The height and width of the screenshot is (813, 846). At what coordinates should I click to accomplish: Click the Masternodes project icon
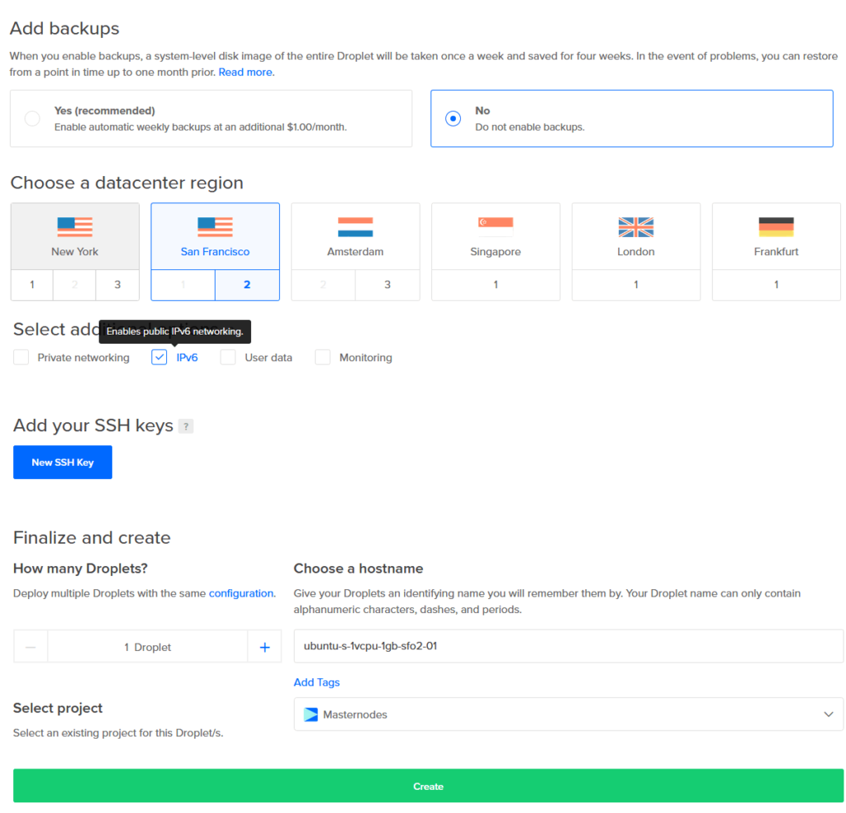click(x=311, y=714)
